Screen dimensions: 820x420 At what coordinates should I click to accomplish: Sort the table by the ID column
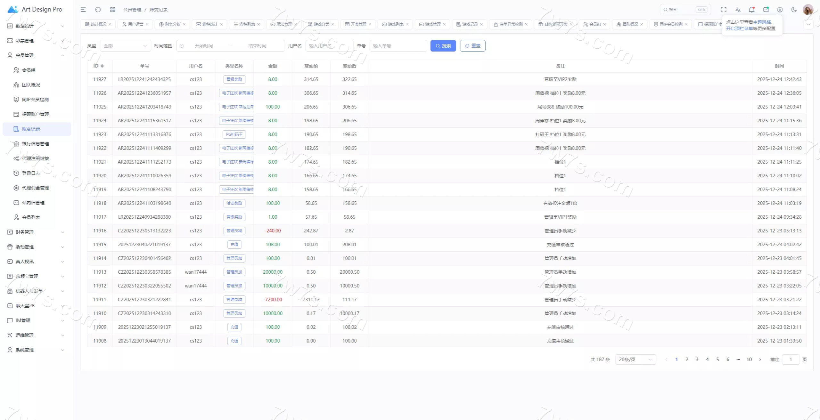99,66
